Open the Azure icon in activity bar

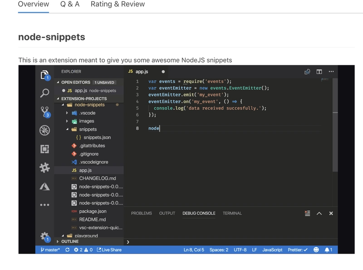(44, 186)
